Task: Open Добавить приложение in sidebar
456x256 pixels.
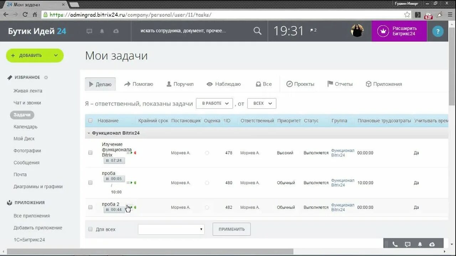Action: pyautogui.click(x=38, y=228)
